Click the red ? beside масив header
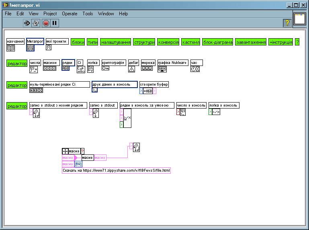Image resolution: width=309 pixels, height=230 pixels. (82, 151)
